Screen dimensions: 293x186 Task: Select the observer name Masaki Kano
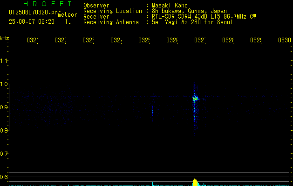(170, 6)
